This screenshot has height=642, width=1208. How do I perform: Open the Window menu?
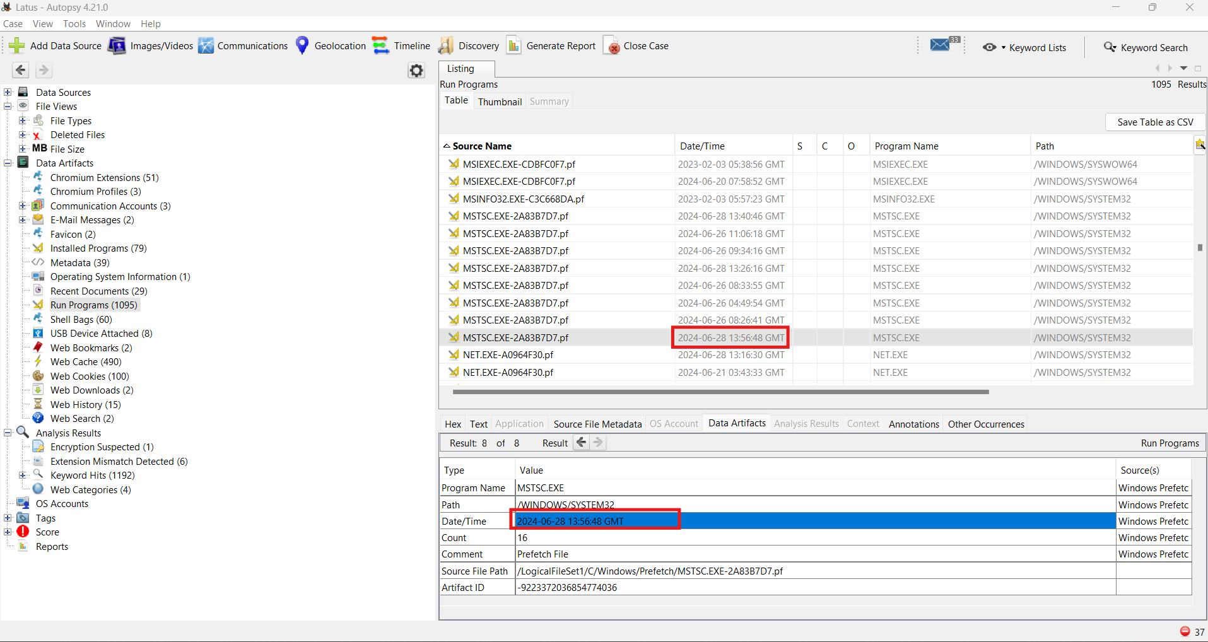(113, 24)
